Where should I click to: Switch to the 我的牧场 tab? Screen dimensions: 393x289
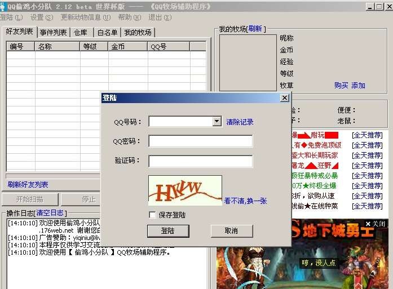(x=138, y=33)
